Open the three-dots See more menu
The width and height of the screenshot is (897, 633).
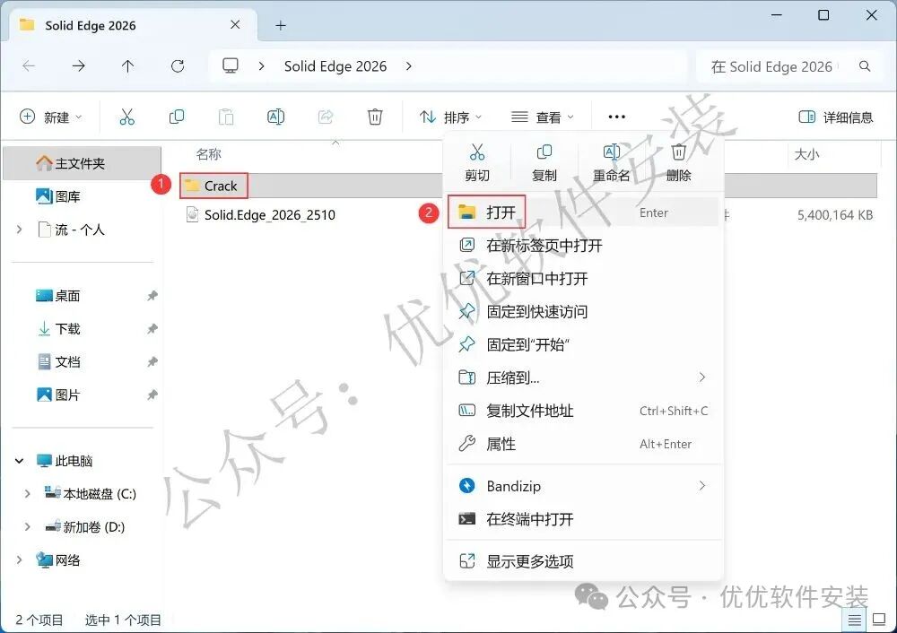pos(617,117)
